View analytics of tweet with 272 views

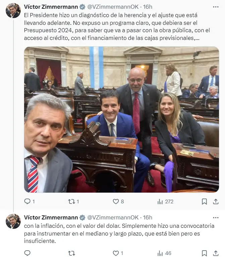coord(165,201)
